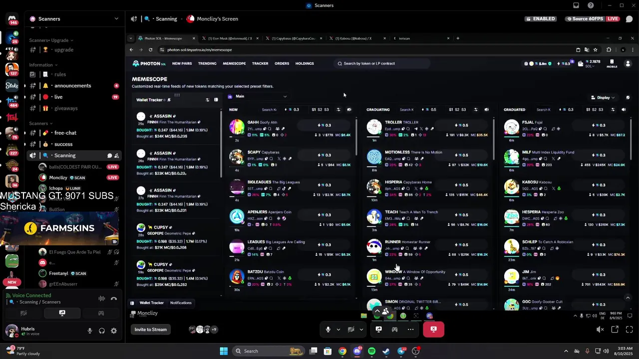This screenshot has width=639, height=359.
Task: Click the Mobile icon in Photon header
Action: tap(612, 63)
